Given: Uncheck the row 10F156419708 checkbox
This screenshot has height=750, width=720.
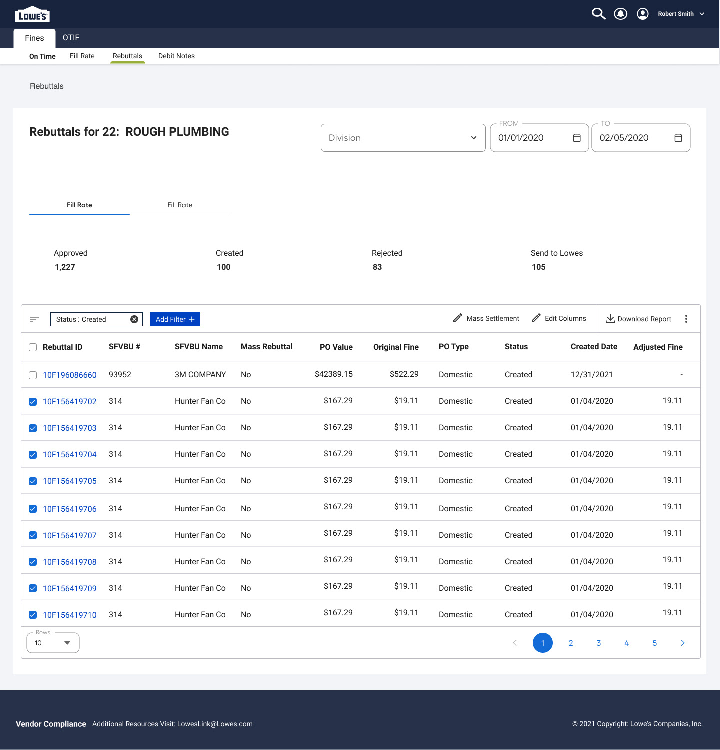Looking at the screenshot, I should tap(33, 562).
